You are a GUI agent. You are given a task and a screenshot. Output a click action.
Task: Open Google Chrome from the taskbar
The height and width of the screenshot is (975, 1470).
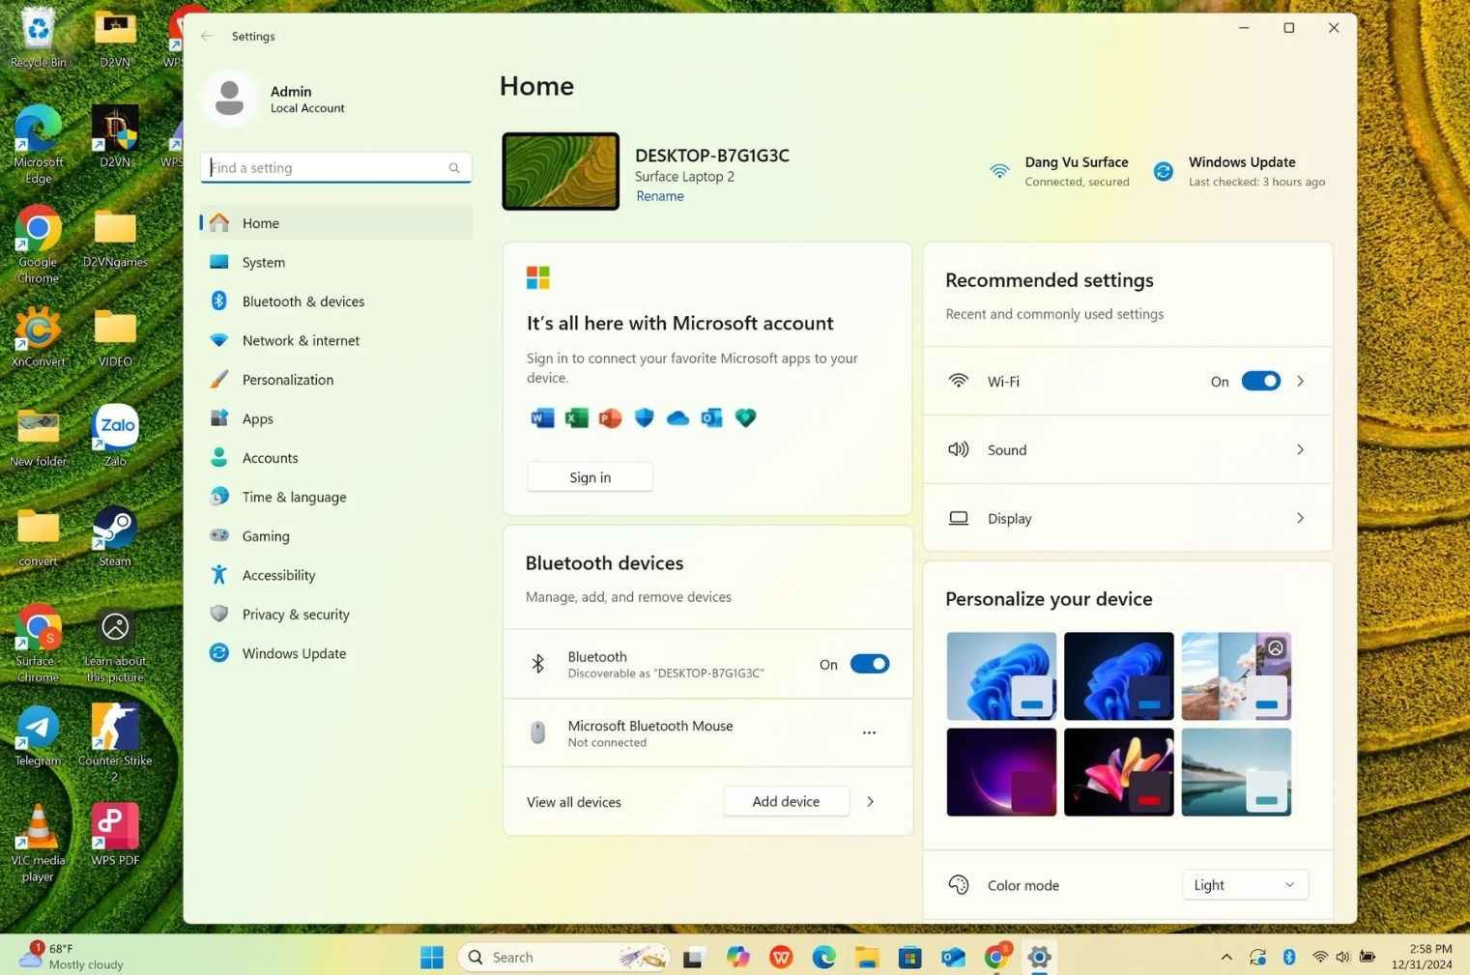[x=996, y=957]
